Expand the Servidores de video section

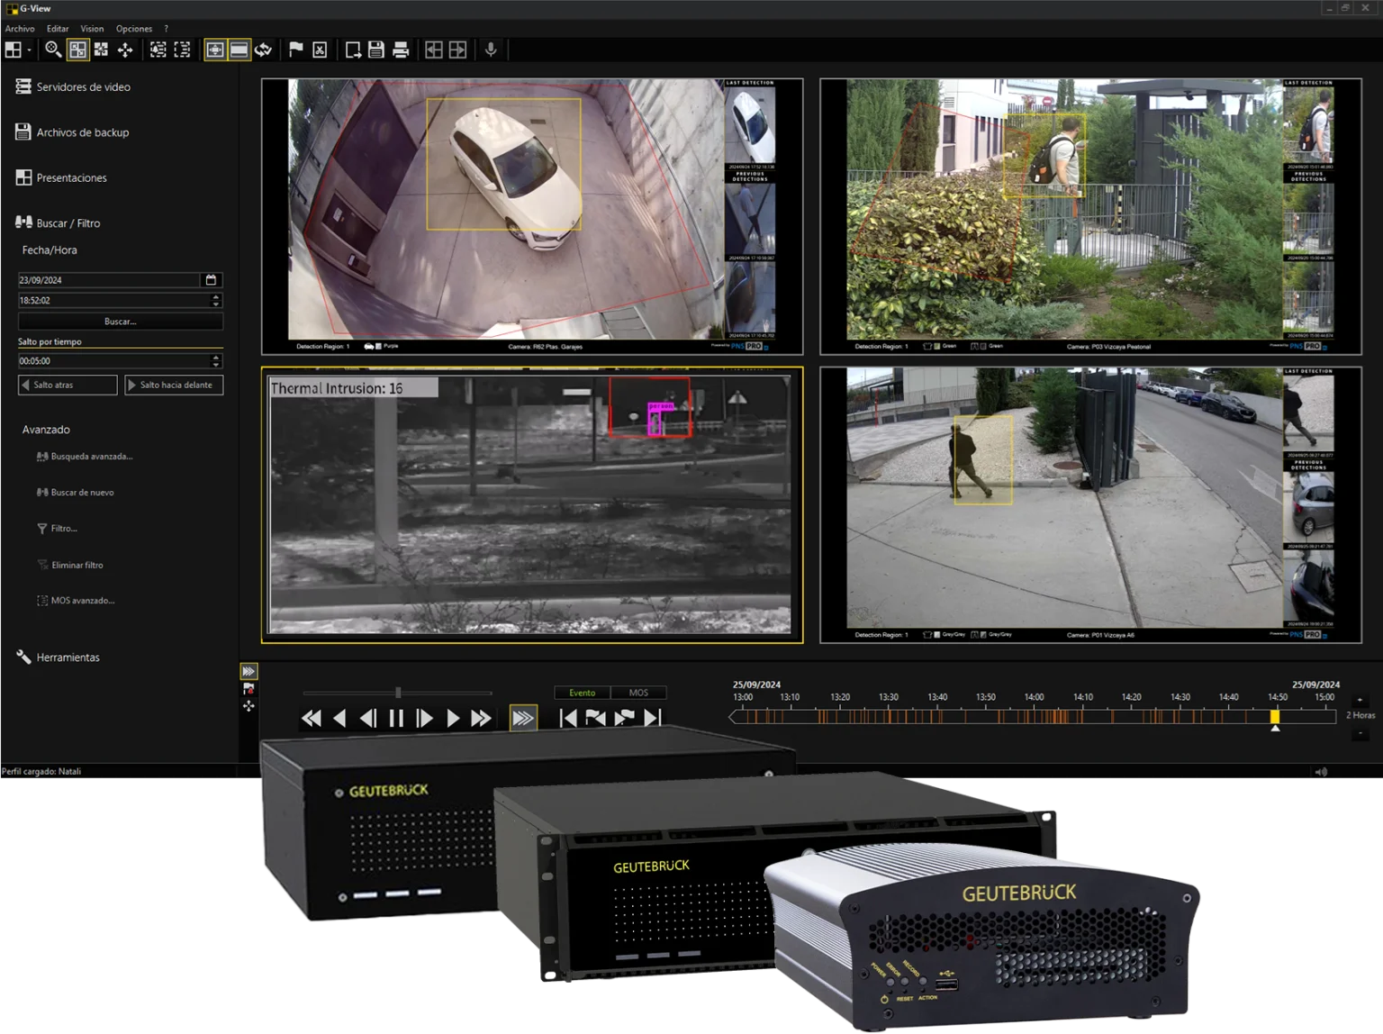click(x=83, y=87)
